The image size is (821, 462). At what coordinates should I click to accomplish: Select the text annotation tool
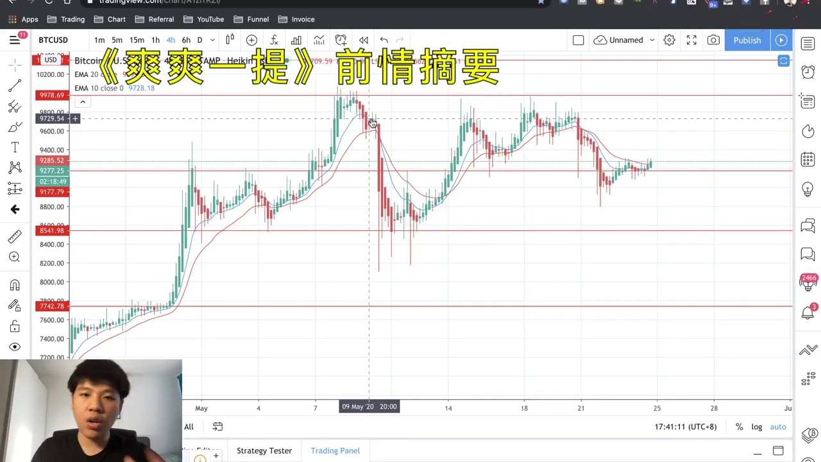point(15,147)
